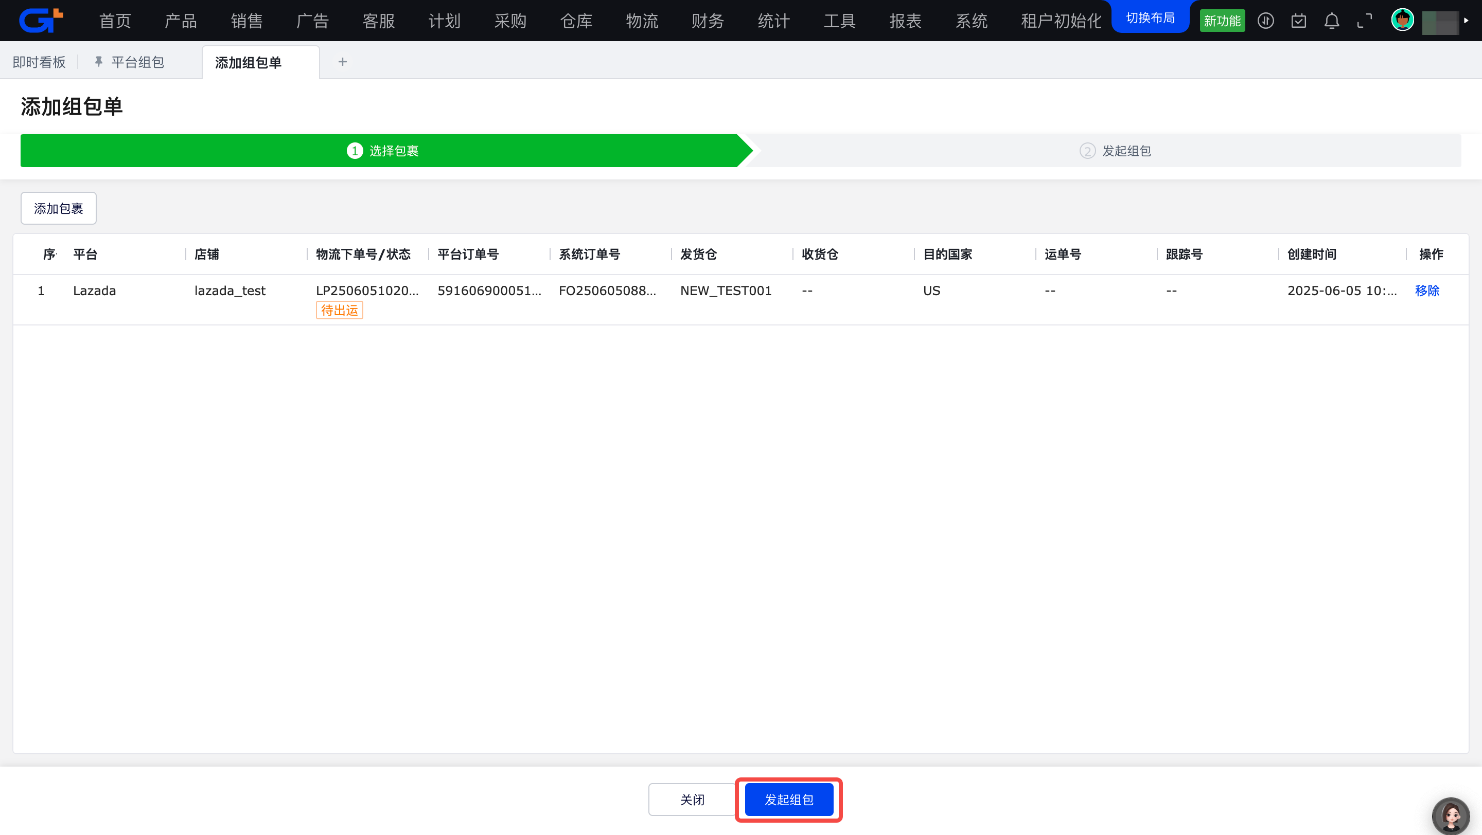
Task: Open the 广告 menu
Action: (312, 21)
